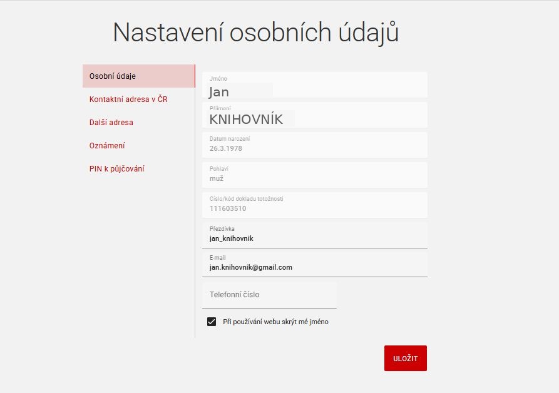Click the page heading Nastavení osobních údajů
Image resolution: width=559 pixels, height=393 pixels.
tap(255, 33)
